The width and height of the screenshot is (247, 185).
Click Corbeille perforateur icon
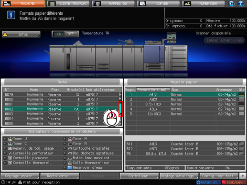click(x=11, y=153)
